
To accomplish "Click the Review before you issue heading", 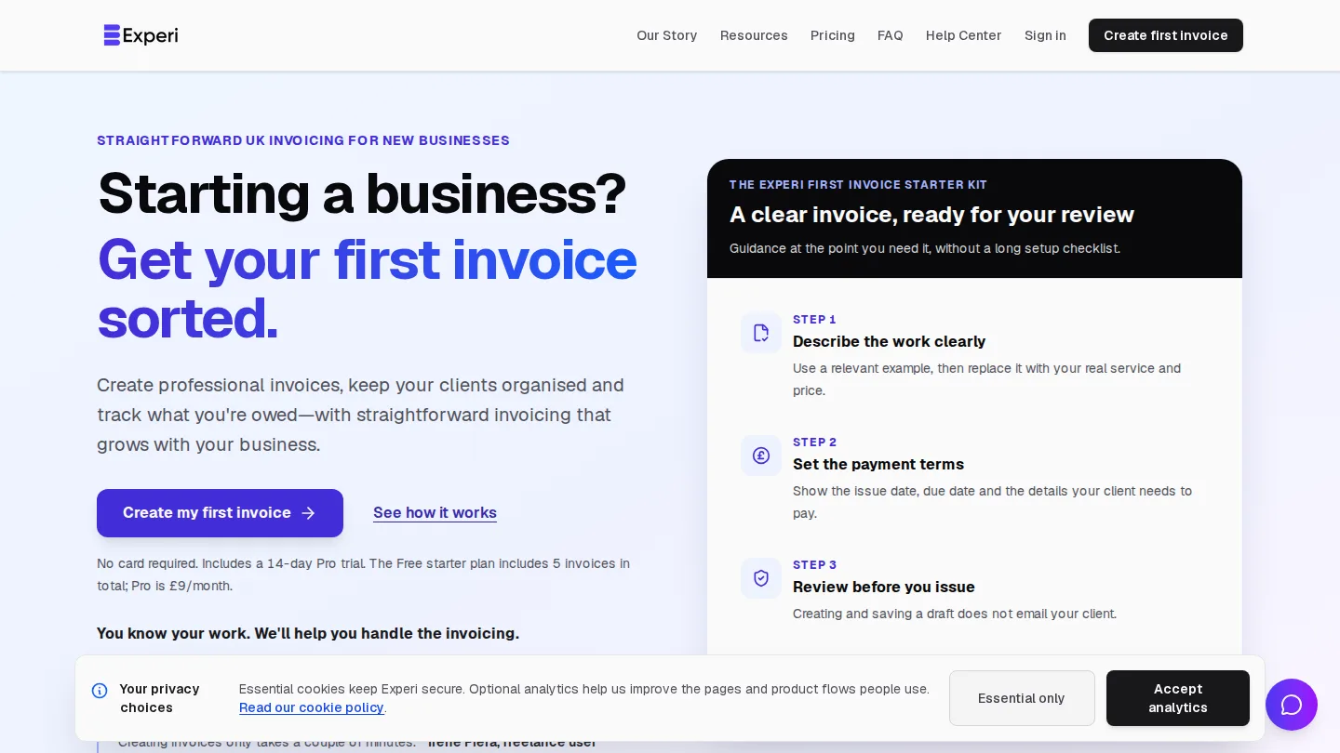I will tap(884, 587).
